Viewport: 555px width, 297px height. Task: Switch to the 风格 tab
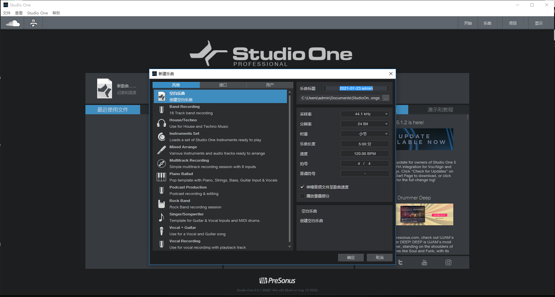[176, 85]
